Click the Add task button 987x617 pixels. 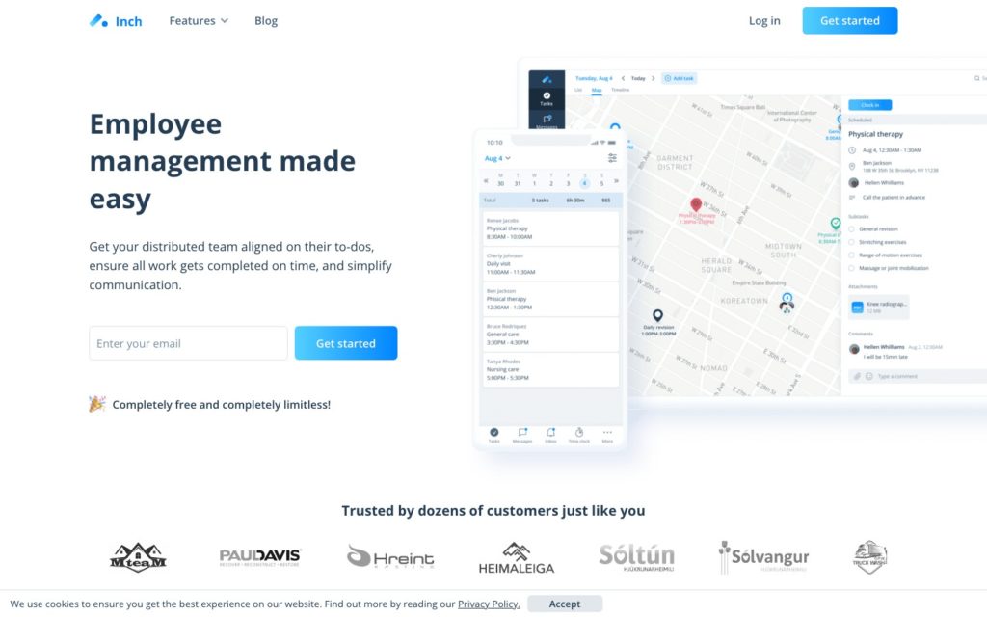pos(680,78)
